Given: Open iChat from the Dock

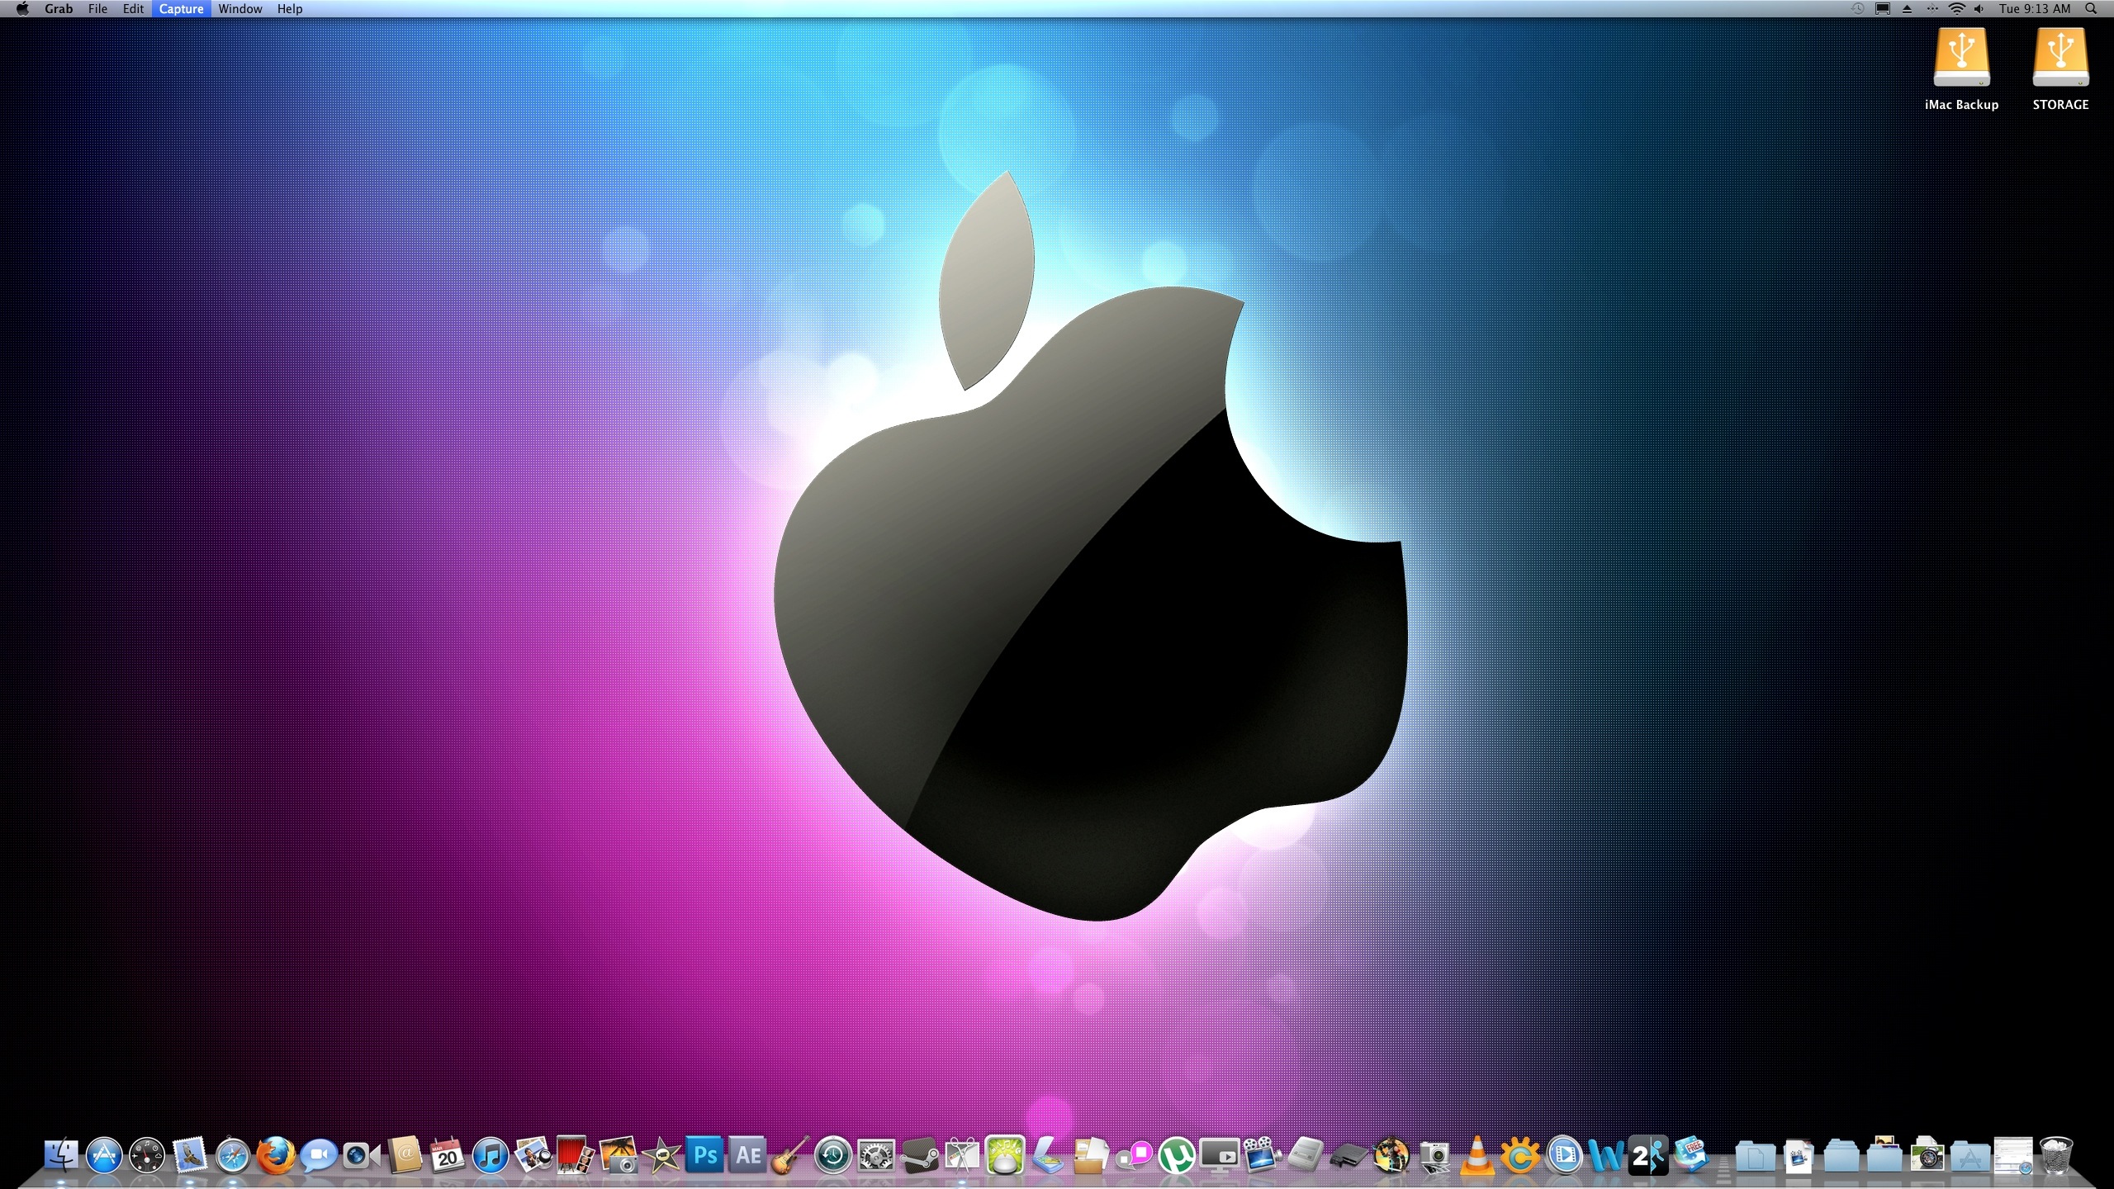Looking at the screenshot, I should (x=319, y=1155).
